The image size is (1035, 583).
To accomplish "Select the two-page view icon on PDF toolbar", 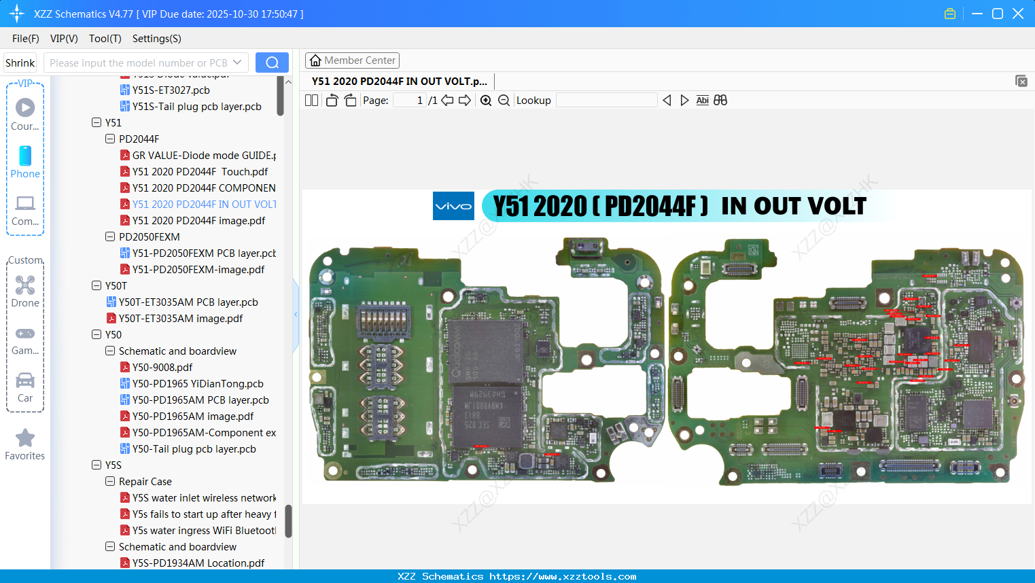I will pos(311,100).
